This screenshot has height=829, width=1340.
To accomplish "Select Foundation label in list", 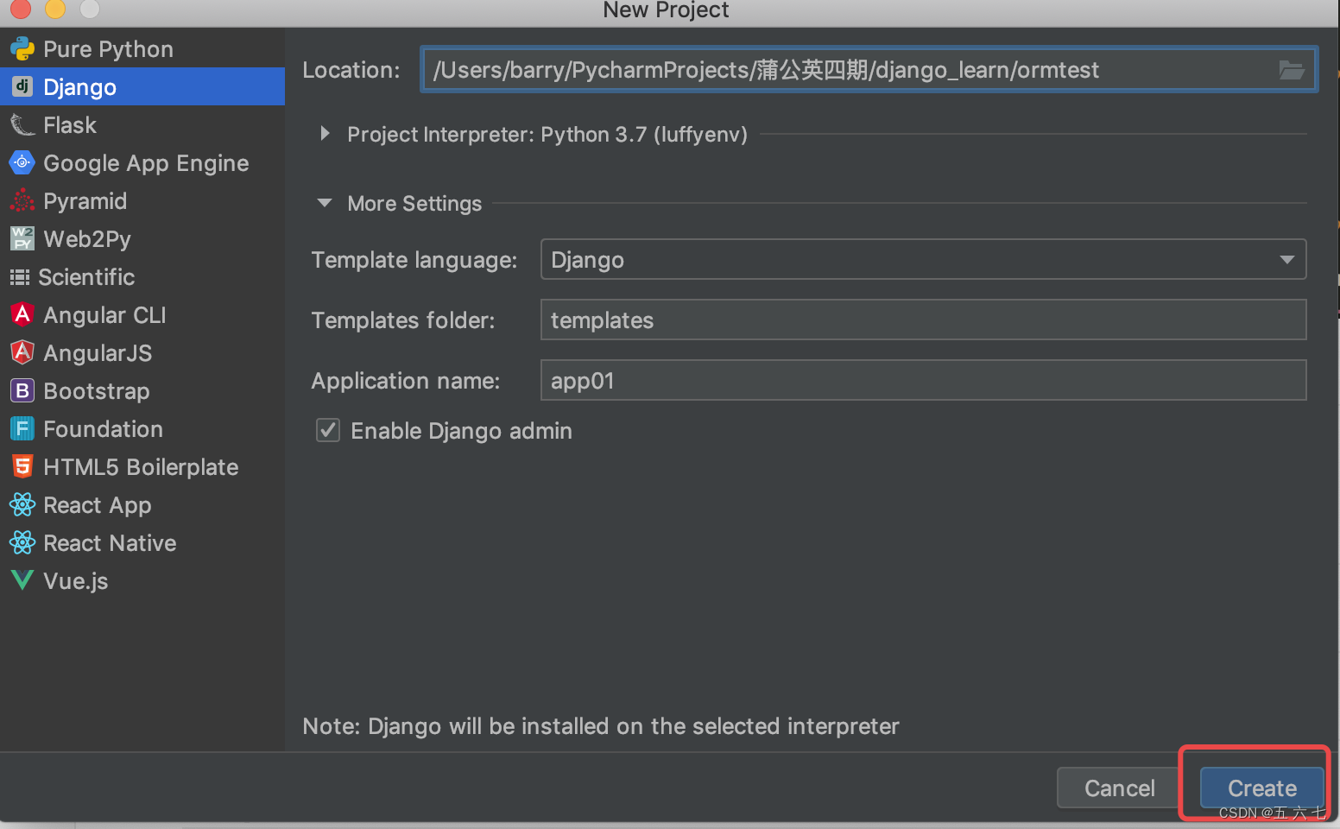I will pos(103,429).
